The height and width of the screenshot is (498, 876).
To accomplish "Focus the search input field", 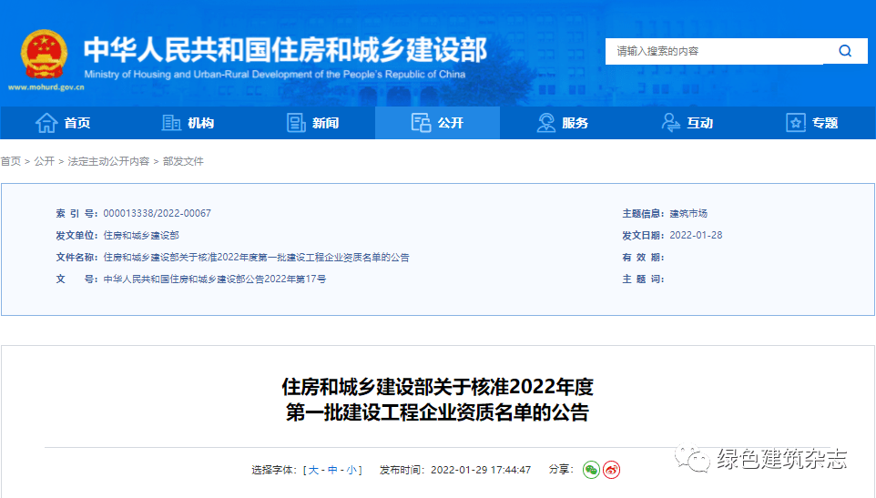I will pos(715,51).
